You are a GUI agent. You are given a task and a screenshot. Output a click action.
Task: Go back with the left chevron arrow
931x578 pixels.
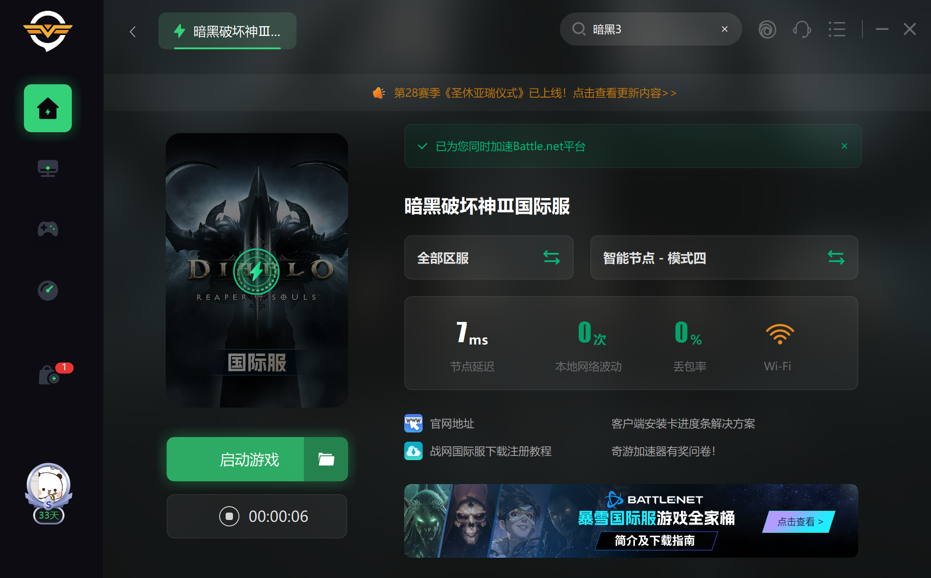click(133, 32)
